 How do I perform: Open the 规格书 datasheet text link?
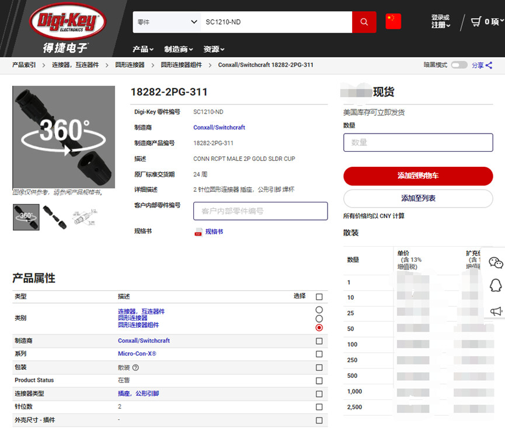[214, 231]
